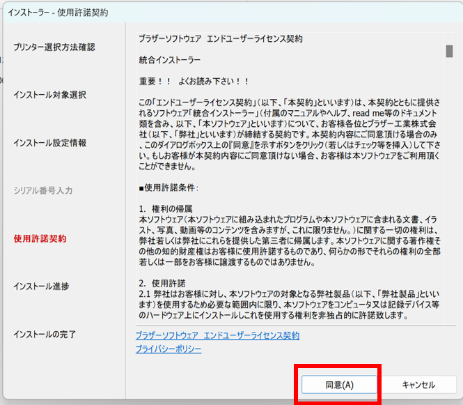
Task: Click the license text title at the top
Action: [221, 39]
